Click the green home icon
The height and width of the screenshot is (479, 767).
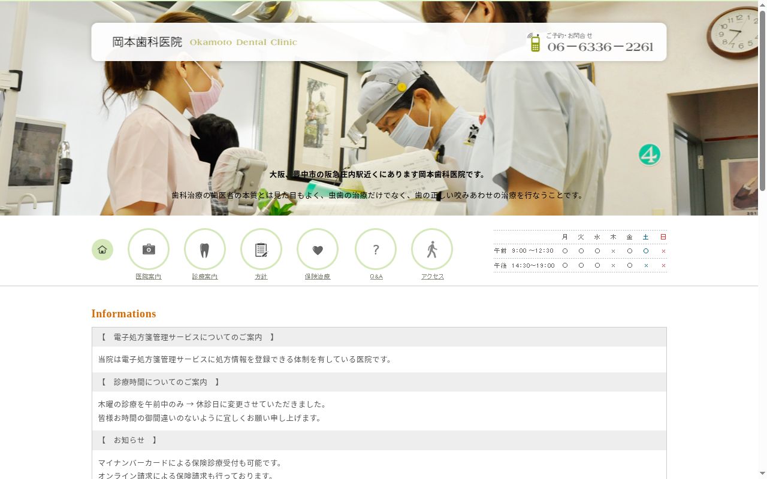tap(102, 250)
